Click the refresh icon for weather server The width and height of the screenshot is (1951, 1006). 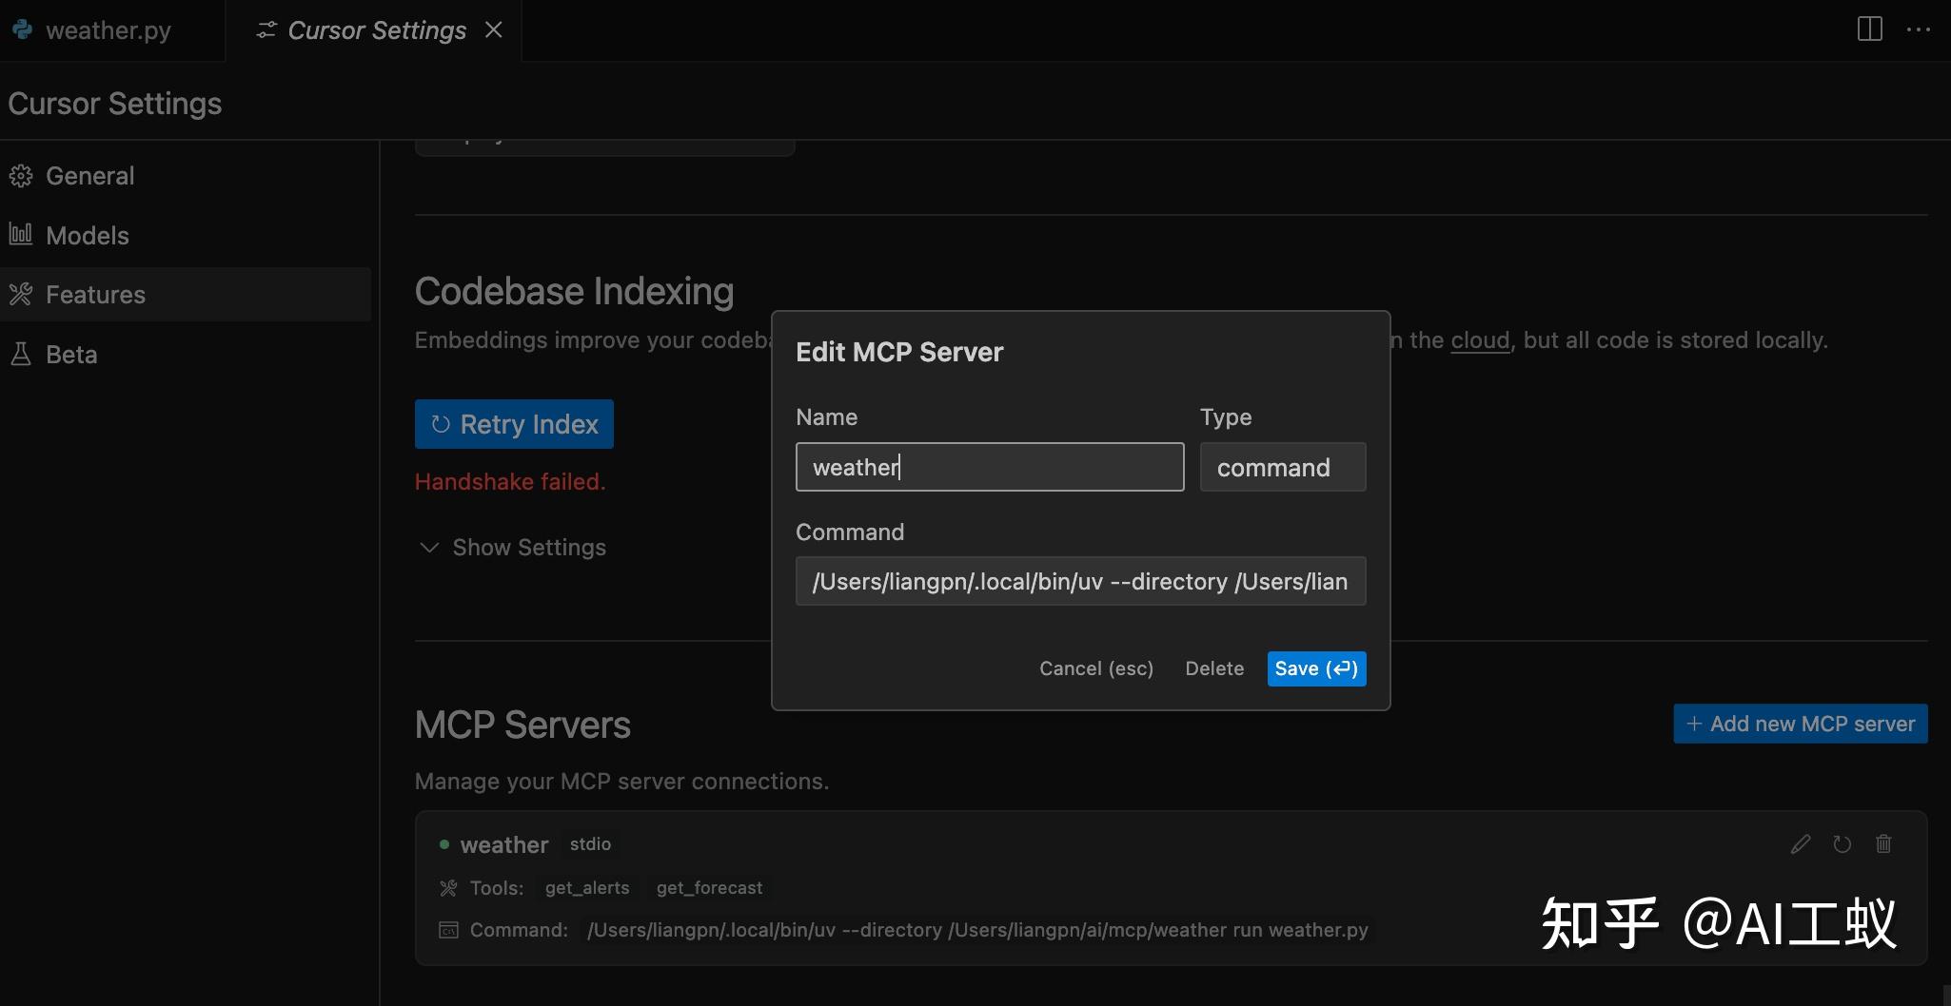click(1842, 844)
